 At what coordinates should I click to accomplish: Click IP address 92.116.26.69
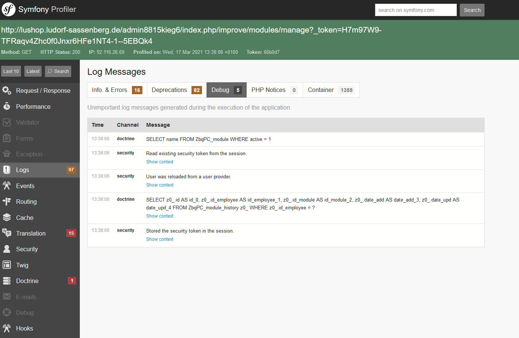111,52
